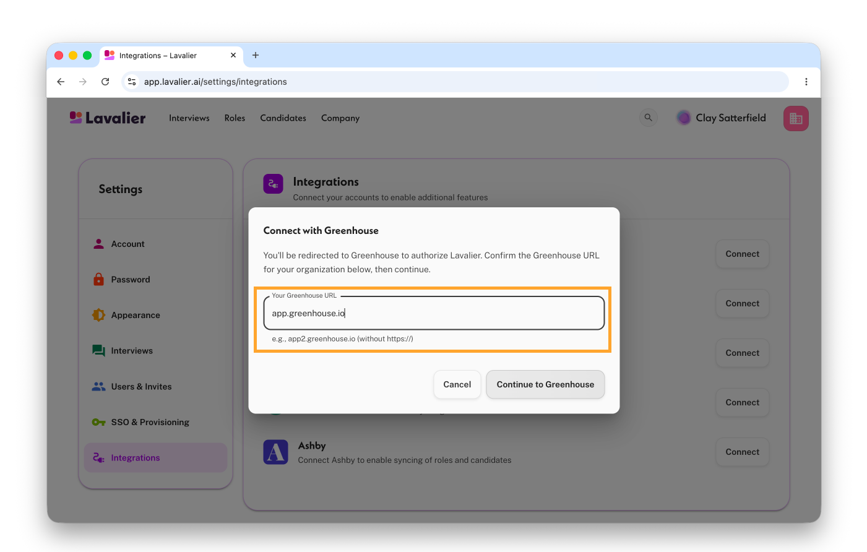Image resolution: width=867 pixels, height=552 pixels.
Task: Go to Appearance settings
Action: (155, 315)
